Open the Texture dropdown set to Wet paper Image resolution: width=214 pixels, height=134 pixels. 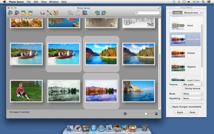pyautogui.click(x=193, y=85)
